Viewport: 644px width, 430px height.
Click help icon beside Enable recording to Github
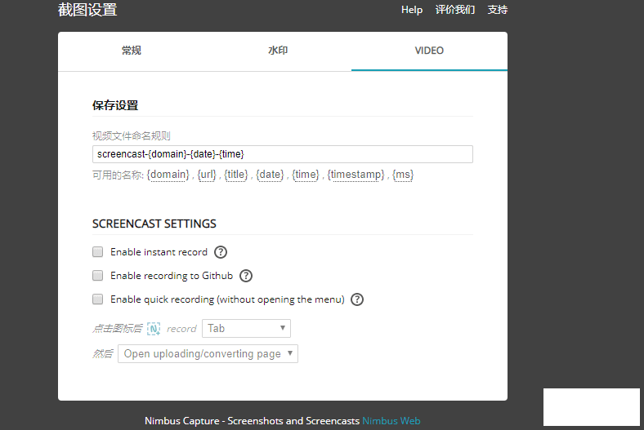tap(246, 276)
